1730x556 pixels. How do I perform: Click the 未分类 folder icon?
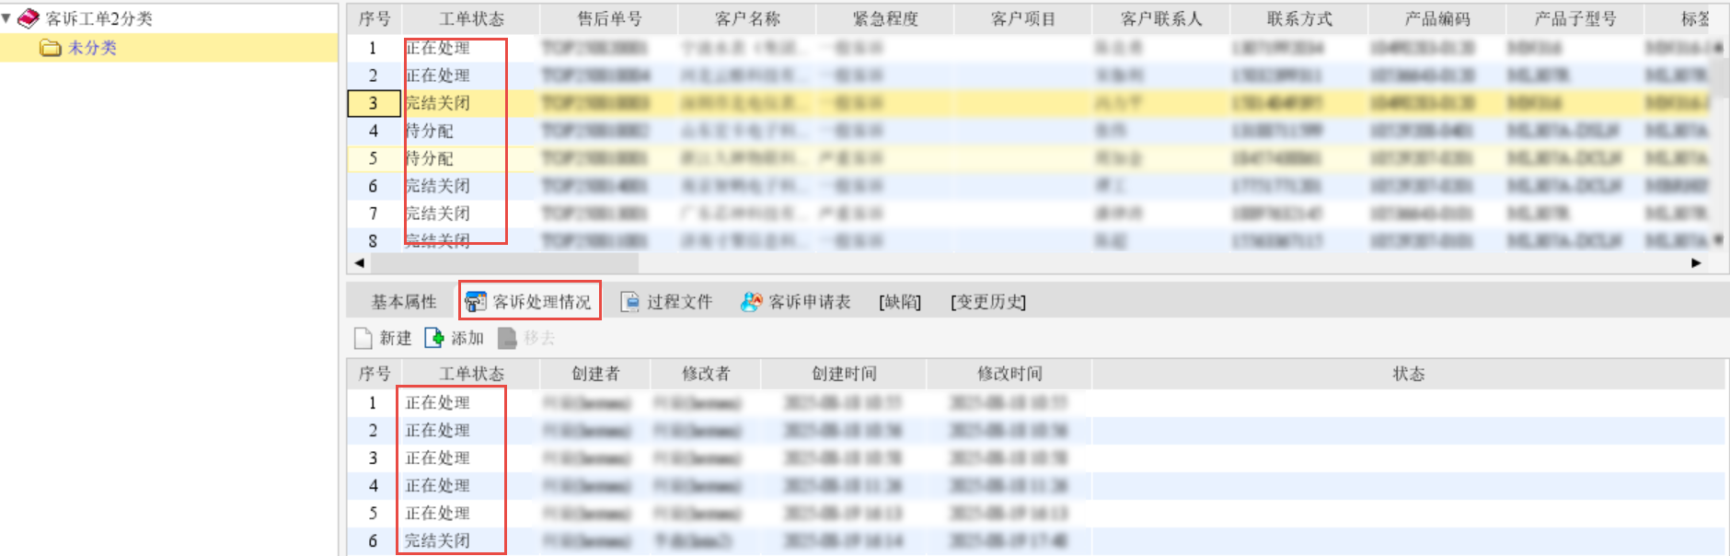click(51, 48)
